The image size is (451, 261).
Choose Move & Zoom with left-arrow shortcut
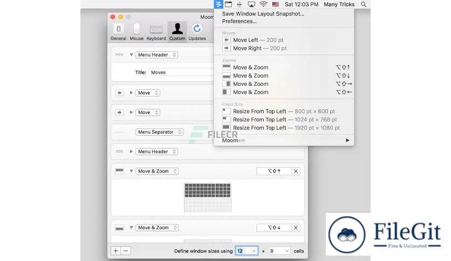[284, 92]
